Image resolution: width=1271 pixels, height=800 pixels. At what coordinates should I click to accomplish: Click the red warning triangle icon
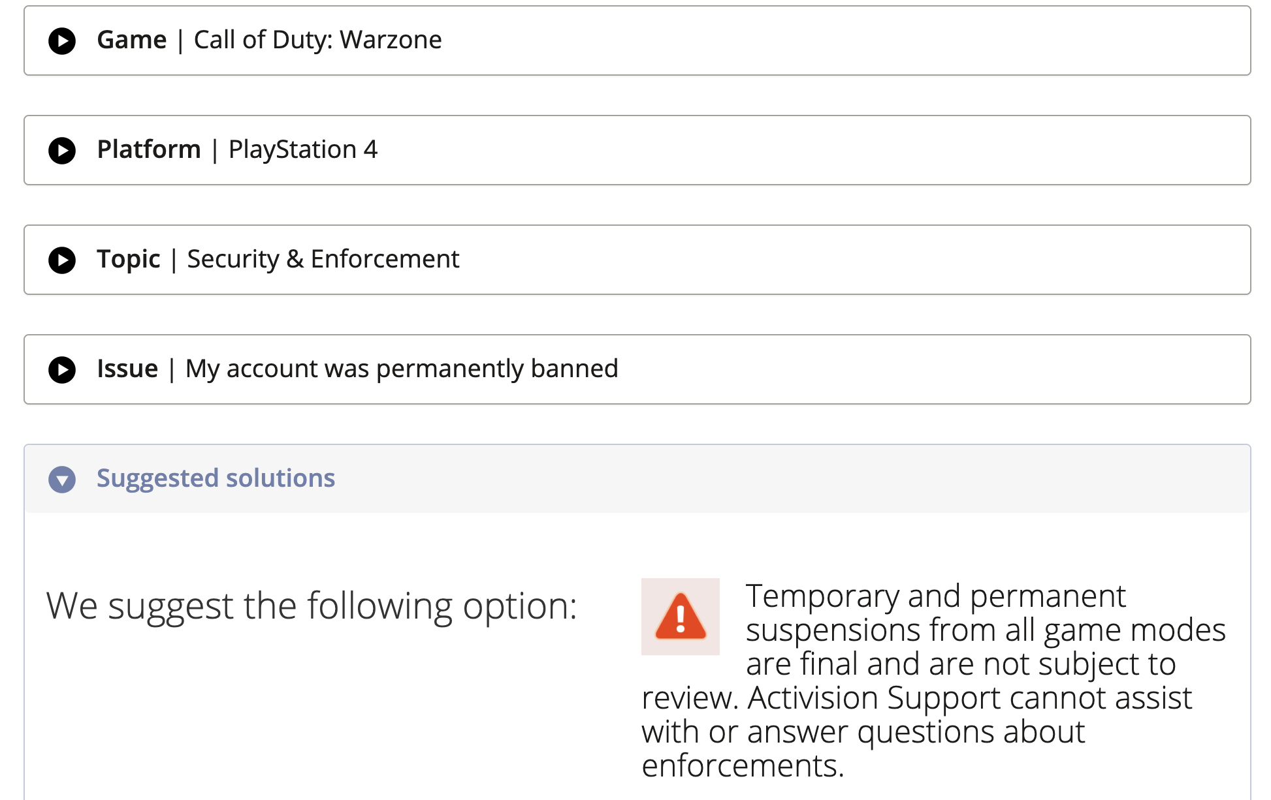pos(680,617)
